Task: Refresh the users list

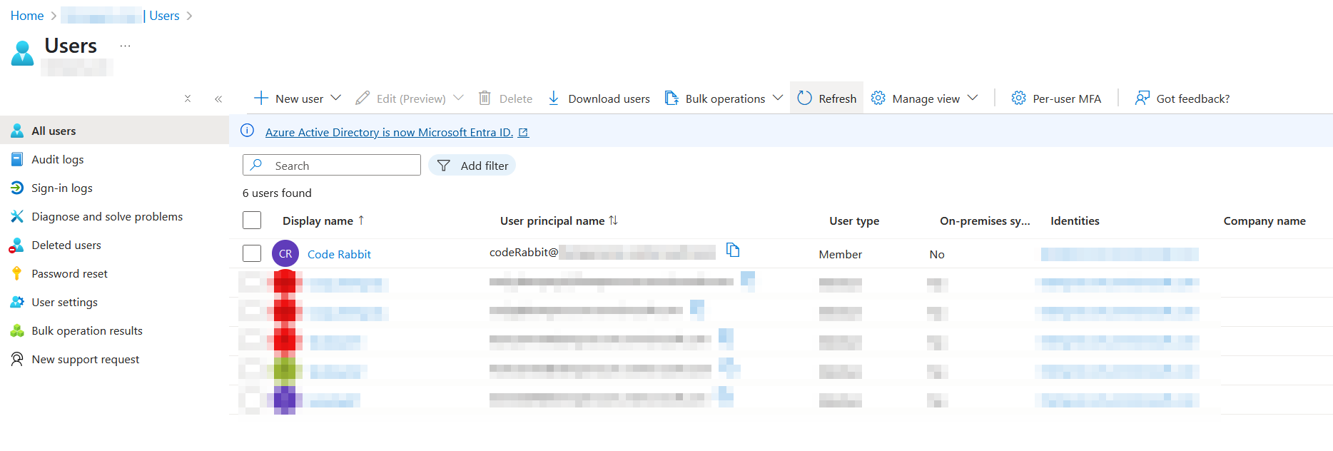Action: 826,98
